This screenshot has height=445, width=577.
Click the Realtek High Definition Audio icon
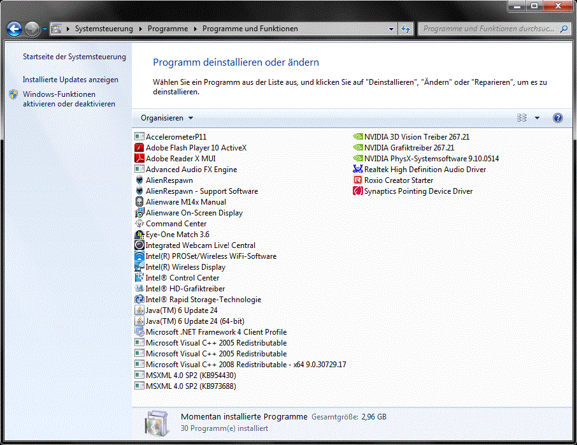tap(358, 169)
